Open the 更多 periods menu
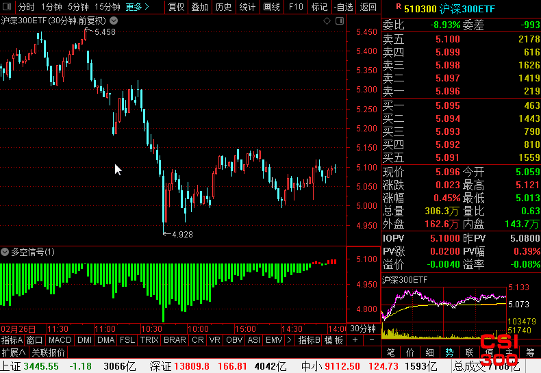The width and height of the screenshot is (541, 373). coord(137,7)
